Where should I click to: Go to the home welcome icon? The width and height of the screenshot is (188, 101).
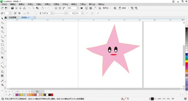click(6, 17)
